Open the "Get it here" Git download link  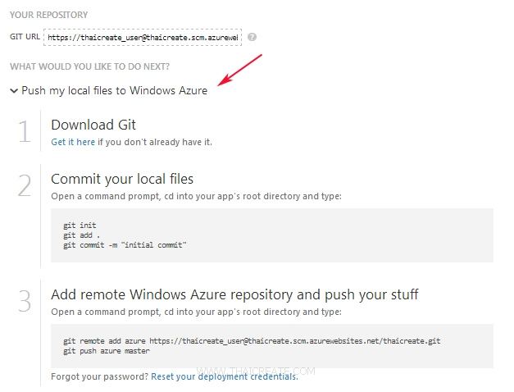coord(73,142)
